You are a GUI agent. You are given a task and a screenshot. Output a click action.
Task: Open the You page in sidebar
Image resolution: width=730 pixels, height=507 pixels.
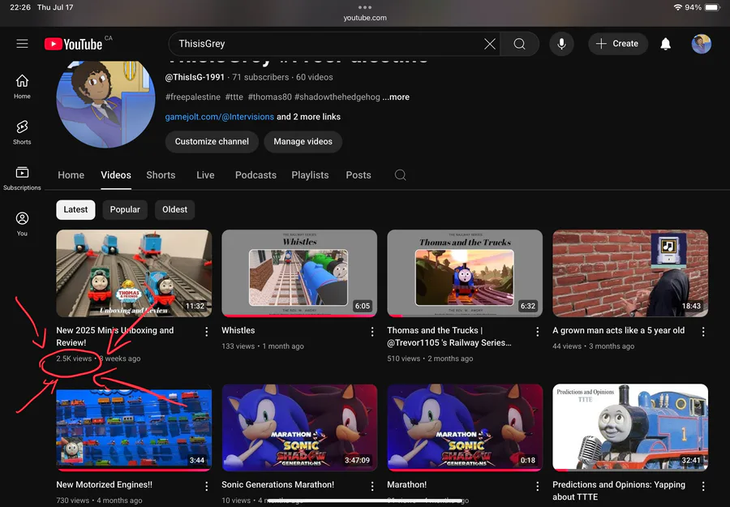[22, 224]
